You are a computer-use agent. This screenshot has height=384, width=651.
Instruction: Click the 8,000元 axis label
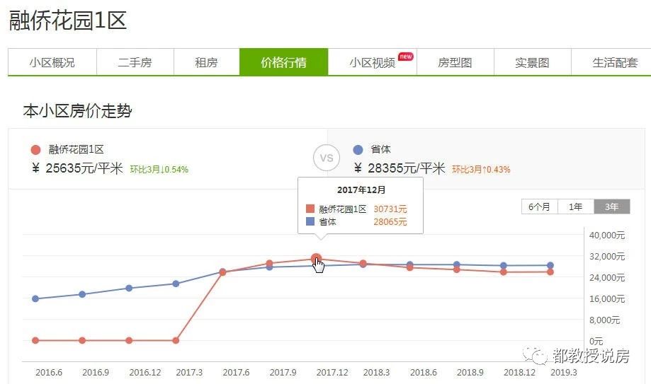pos(604,320)
